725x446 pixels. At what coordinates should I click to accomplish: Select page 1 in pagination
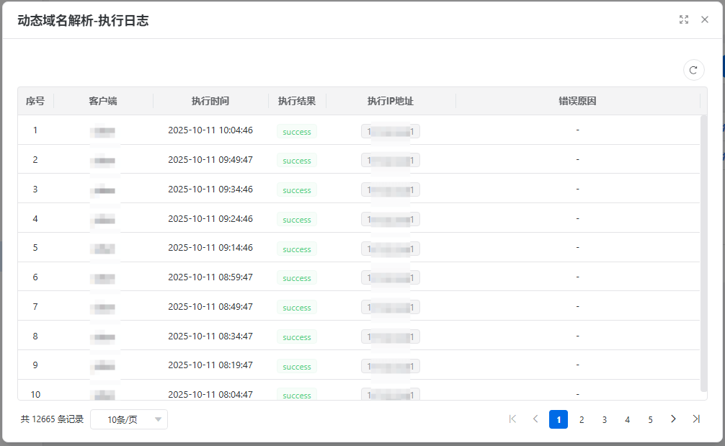tap(559, 419)
